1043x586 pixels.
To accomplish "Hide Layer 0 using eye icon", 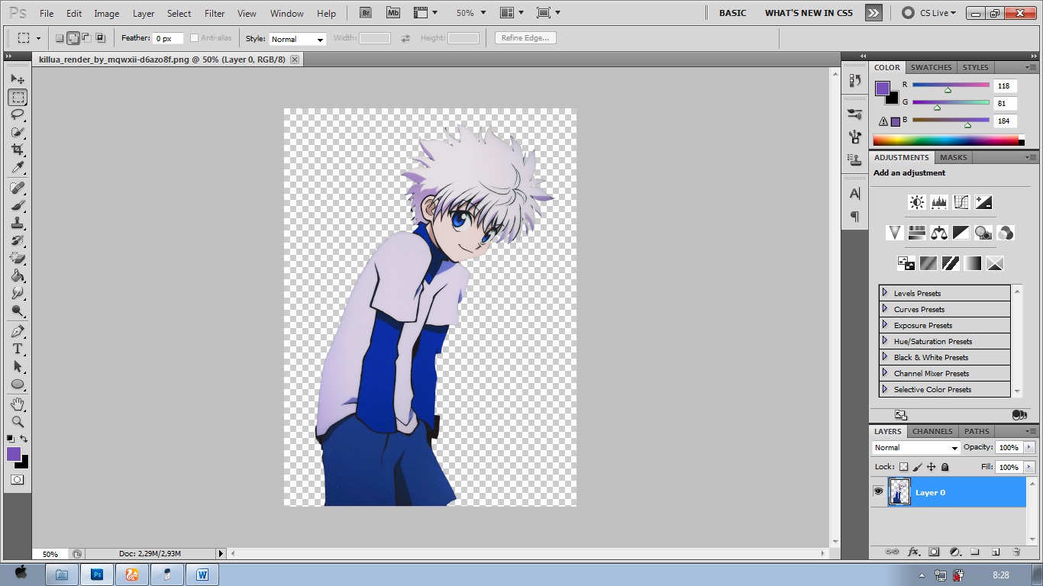I will click(x=878, y=492).
